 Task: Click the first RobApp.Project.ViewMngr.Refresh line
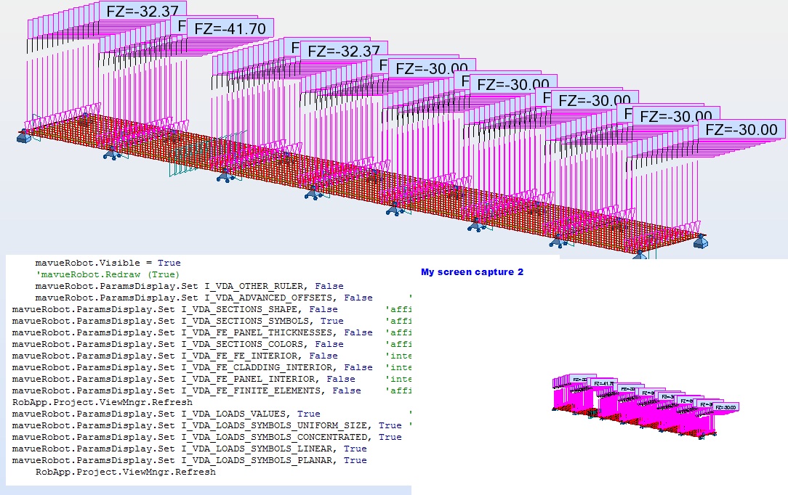point(102,402)
